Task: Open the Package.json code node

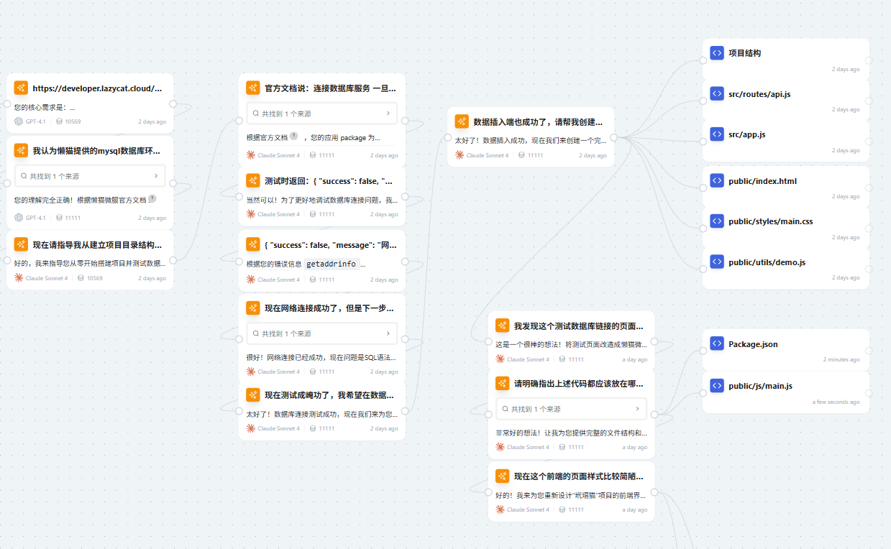Action: [785, 351]
